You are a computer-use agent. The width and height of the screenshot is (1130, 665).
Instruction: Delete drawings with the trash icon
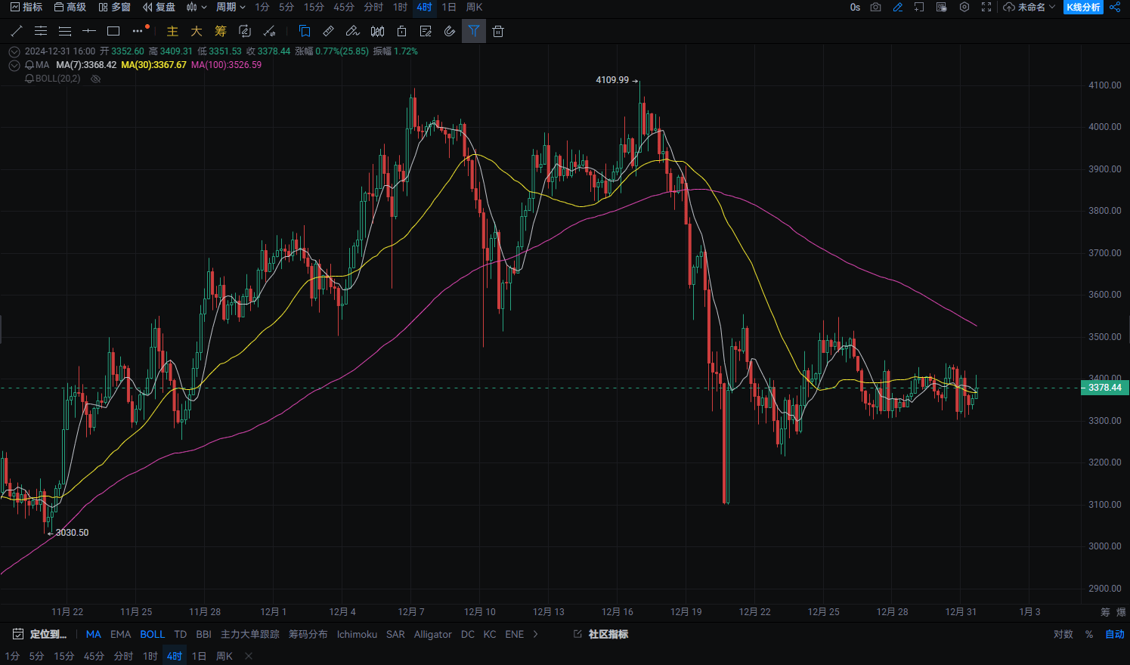[497, 31]
